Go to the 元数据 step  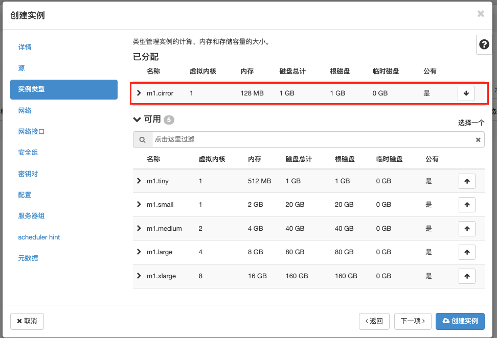coord(28,258)
